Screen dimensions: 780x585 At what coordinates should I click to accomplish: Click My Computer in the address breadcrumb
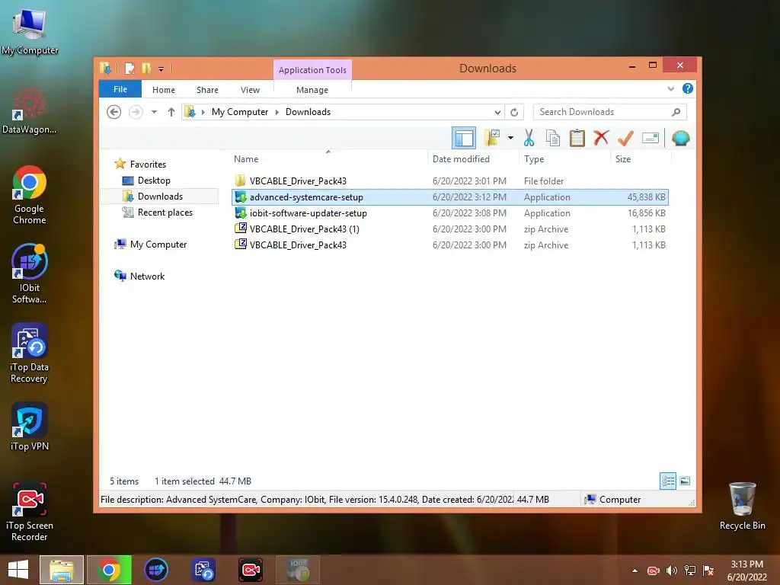coord(240,112)
